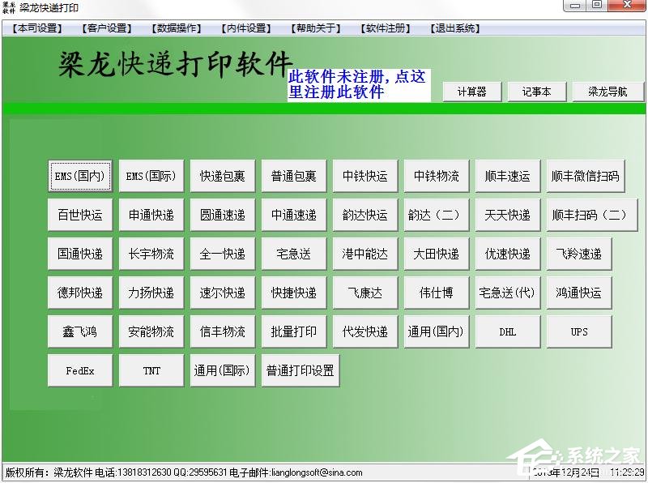The height and width of the screenshot is (483, 648).
Task: Open the 软件注册 menu
Action: pyautogui.click(x=386, y=28)
